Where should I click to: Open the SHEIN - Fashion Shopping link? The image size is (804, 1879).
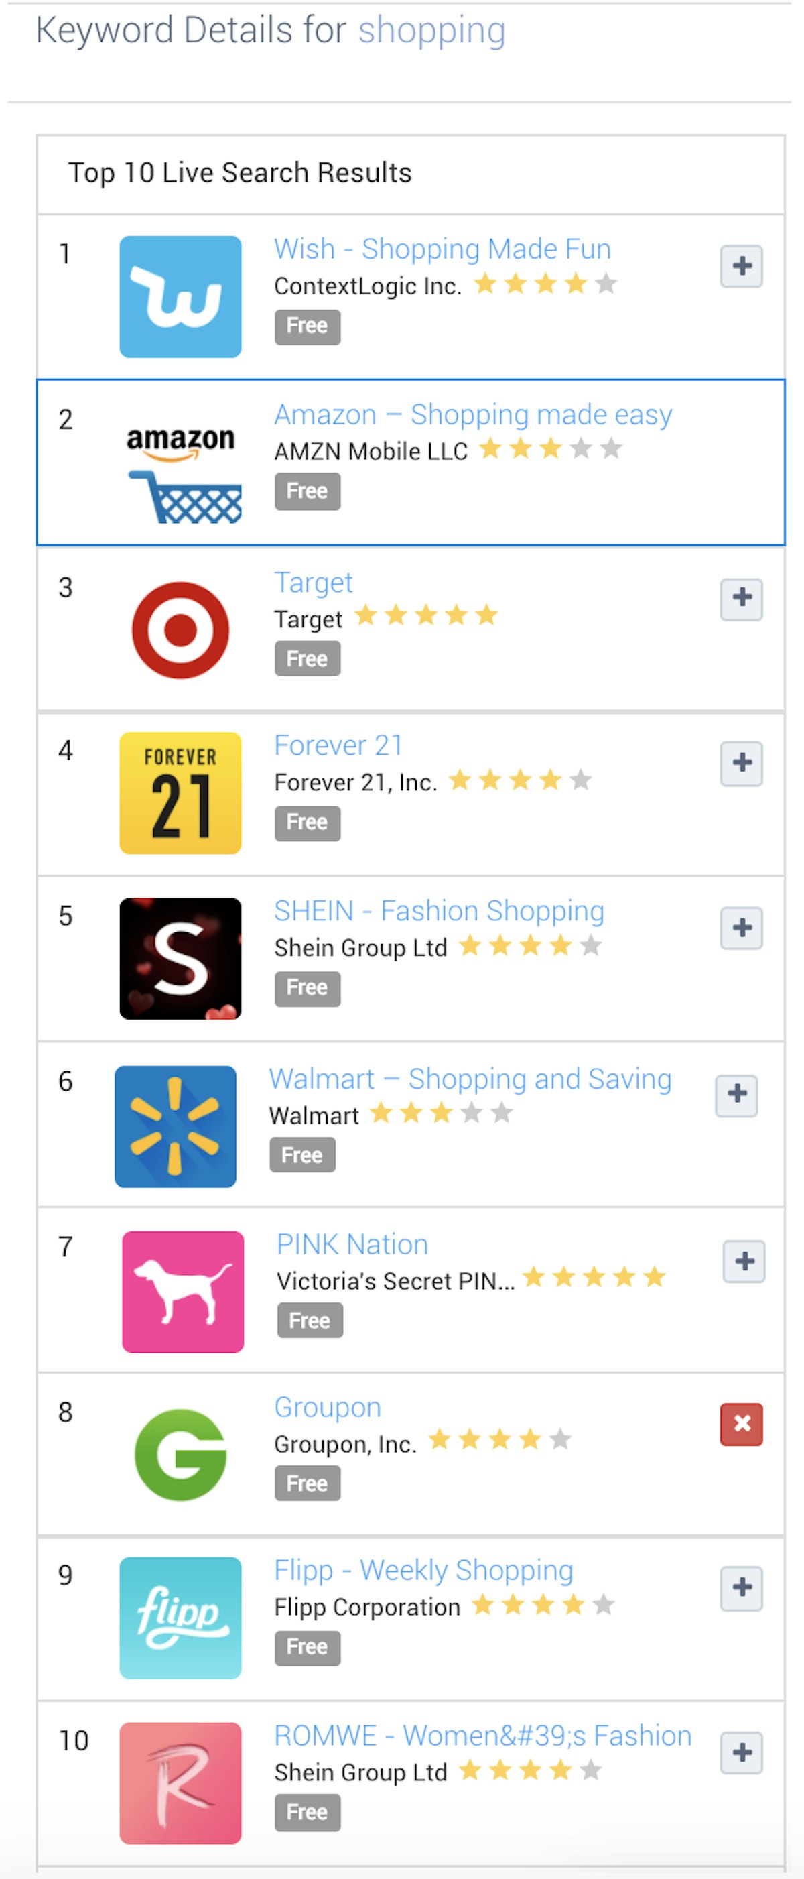[439, 911]
